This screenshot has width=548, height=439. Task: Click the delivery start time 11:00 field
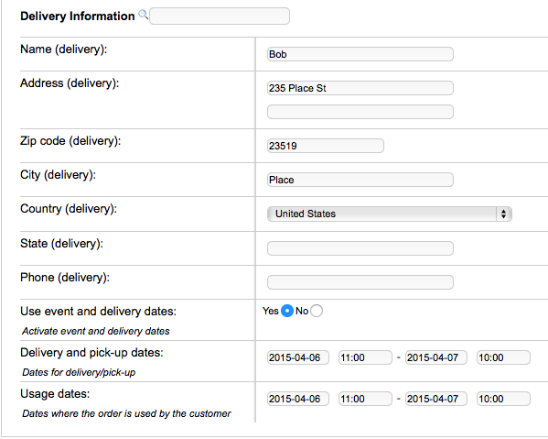(365, 357)
